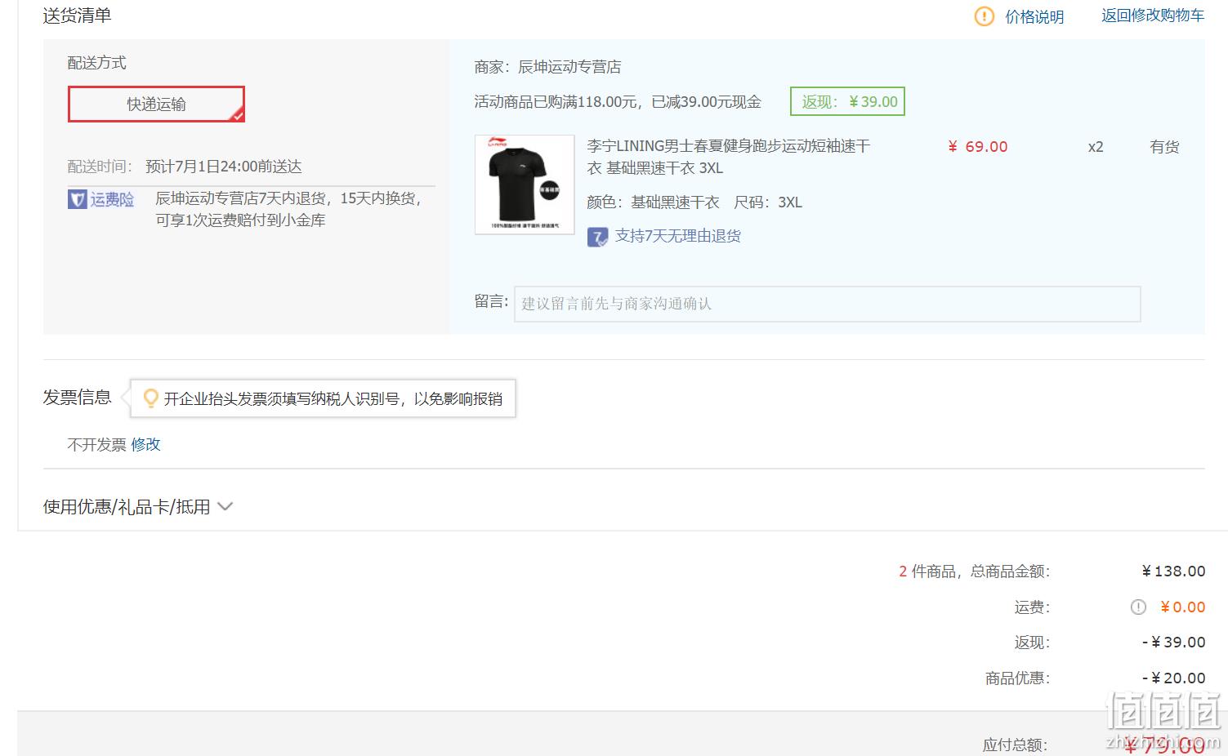Click the 颜色: 基础黑速干衣 attribute text
This screenshot has height=756, width=1228.
pyautogui.click(x=654, y=202)
